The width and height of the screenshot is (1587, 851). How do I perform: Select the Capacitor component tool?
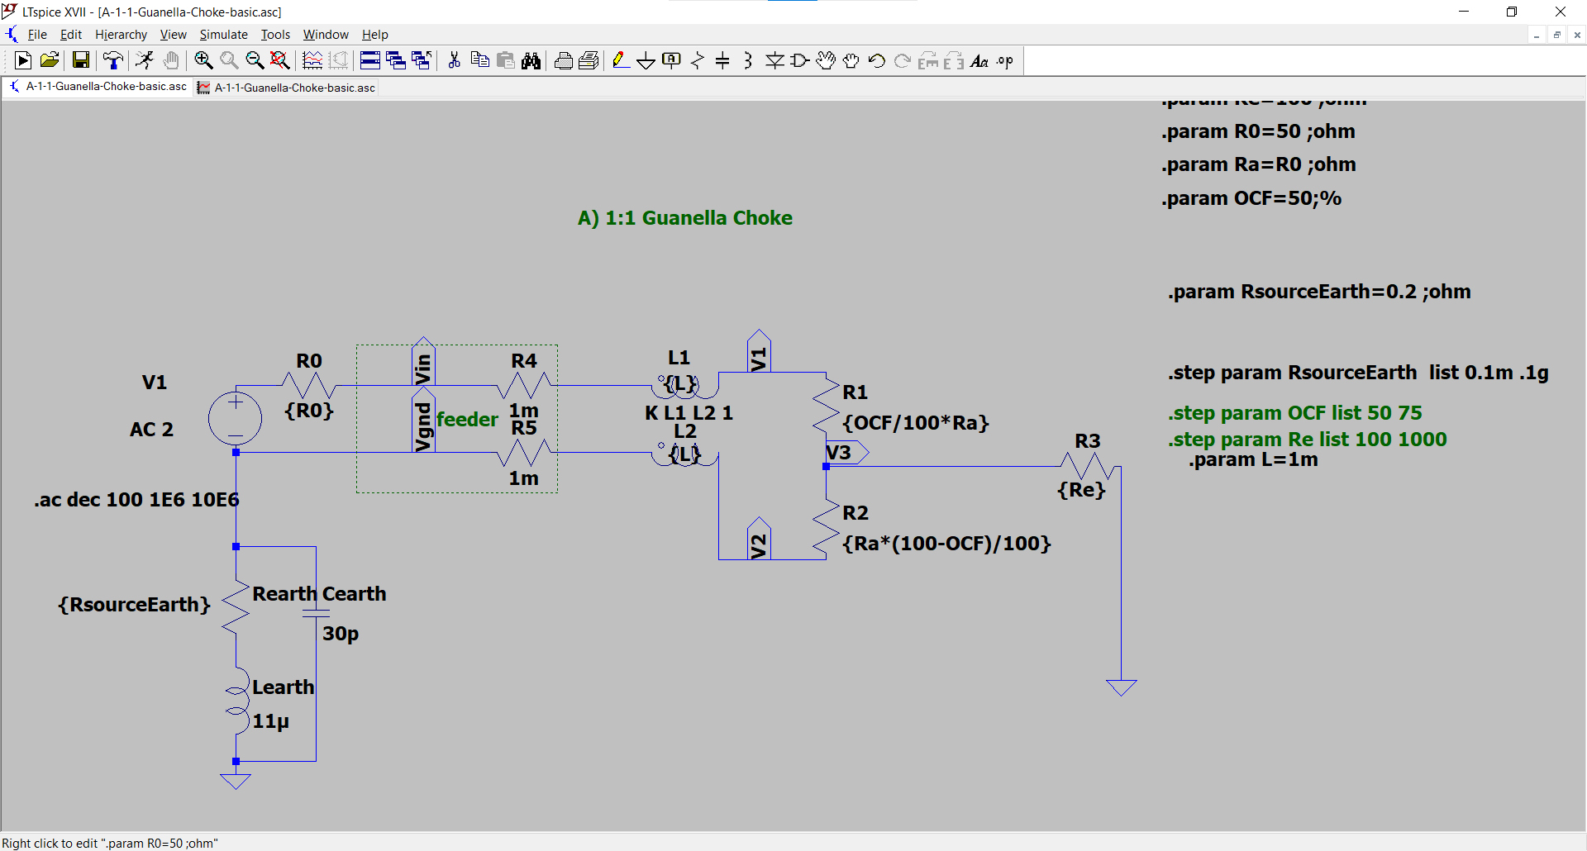[x=722, y=60]
